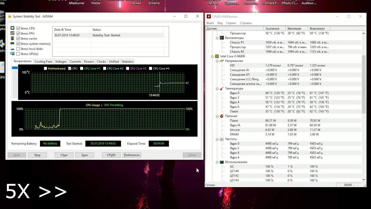Image resolution: width=371 pixels, height=209 pixels.
Task: Stop the stability test
Action: 37,155
